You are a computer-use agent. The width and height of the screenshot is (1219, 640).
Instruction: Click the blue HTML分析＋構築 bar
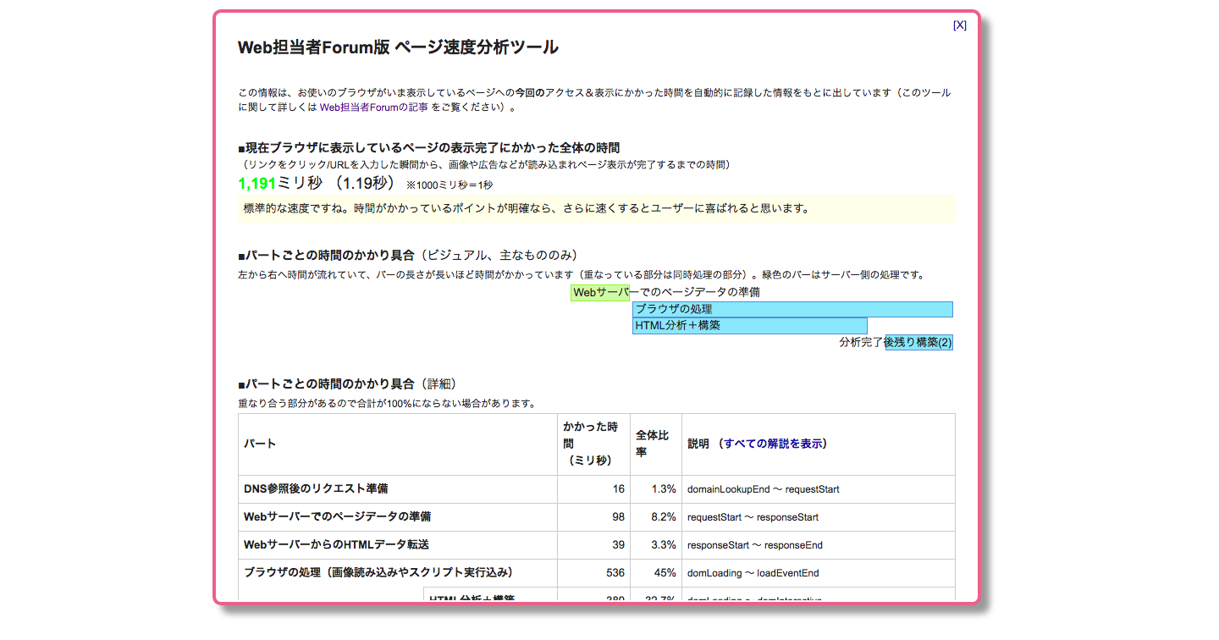tap(749, 326)
